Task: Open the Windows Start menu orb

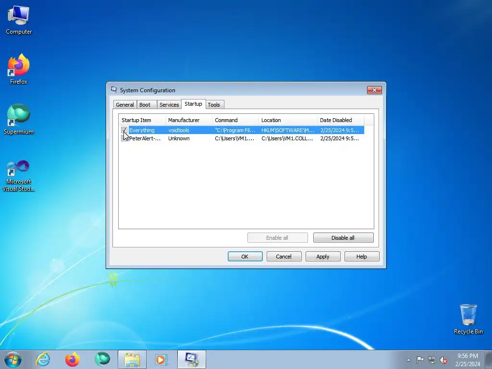Action: pyautogui.click(x=13, y=359)
